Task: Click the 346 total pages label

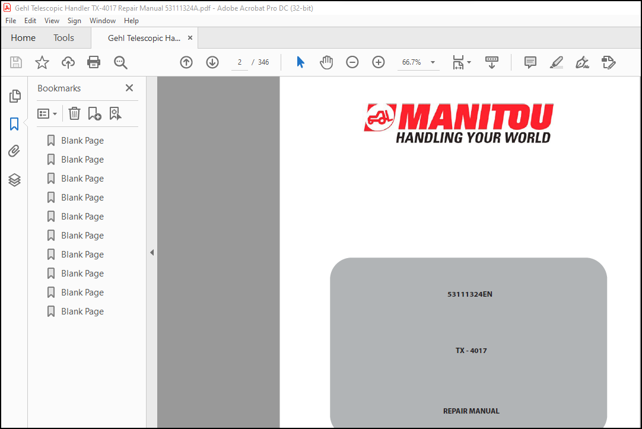Action: click(263, 62)
